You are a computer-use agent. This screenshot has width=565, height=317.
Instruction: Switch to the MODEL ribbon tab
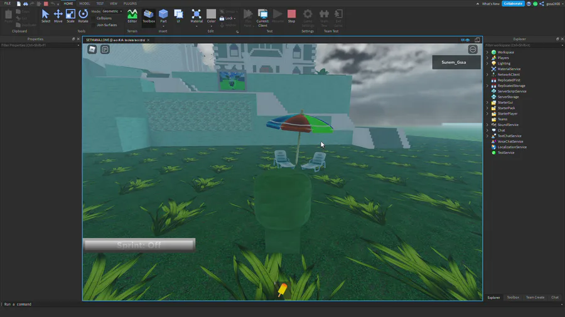click(84, 3)
